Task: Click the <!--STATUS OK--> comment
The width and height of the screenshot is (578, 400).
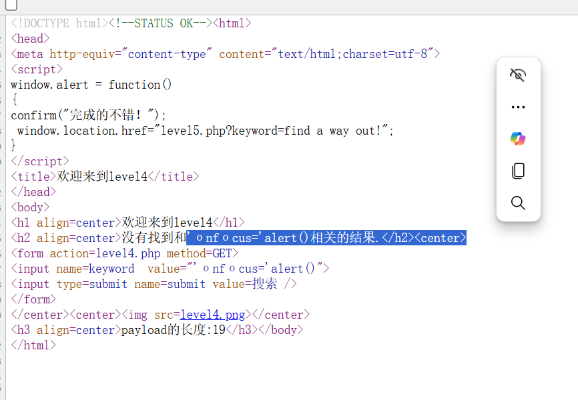Action: (x=160, y=23)
